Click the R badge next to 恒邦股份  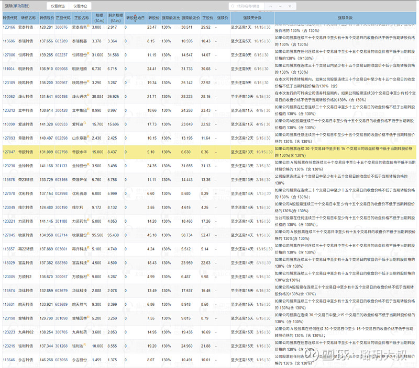(x=89, y=53)
